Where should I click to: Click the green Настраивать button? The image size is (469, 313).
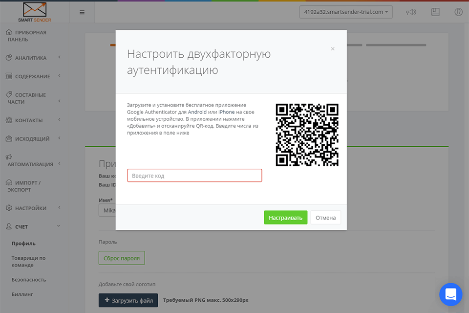pyautogui.click(x=286, y=218)
